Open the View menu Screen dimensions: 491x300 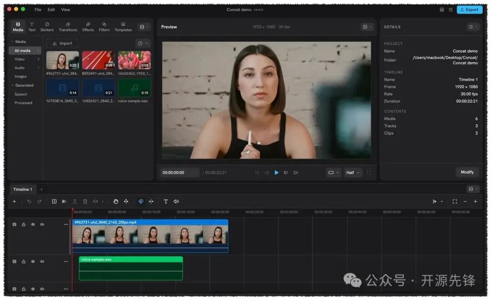point(65,10)
